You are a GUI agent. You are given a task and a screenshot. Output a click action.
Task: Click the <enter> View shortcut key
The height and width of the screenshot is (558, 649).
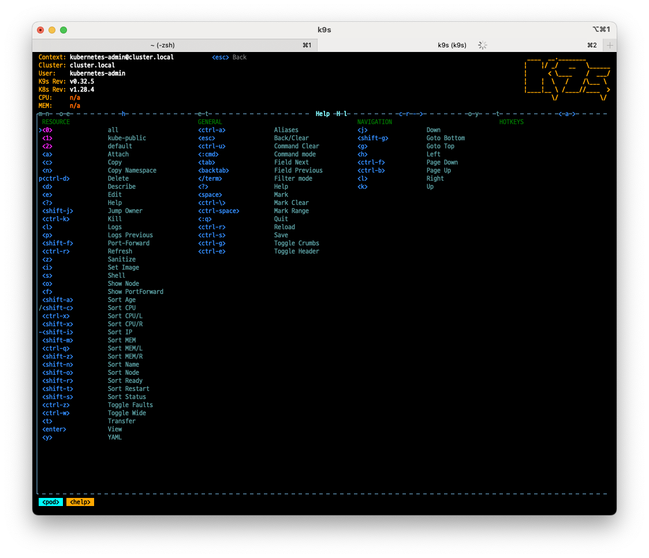pos(54,429)
